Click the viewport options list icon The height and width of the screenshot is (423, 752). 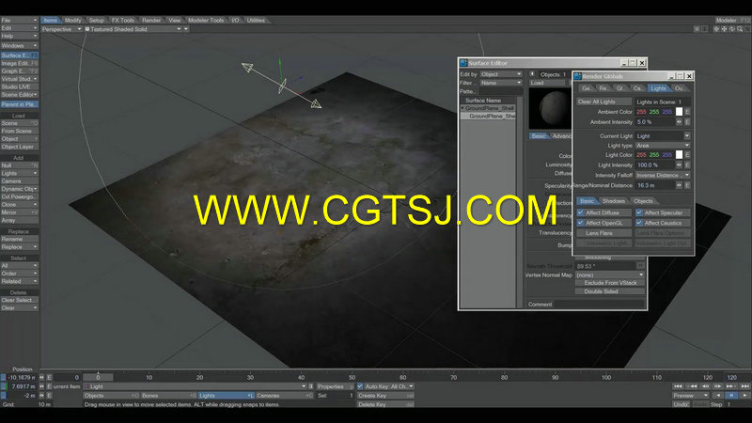[697, 29]
